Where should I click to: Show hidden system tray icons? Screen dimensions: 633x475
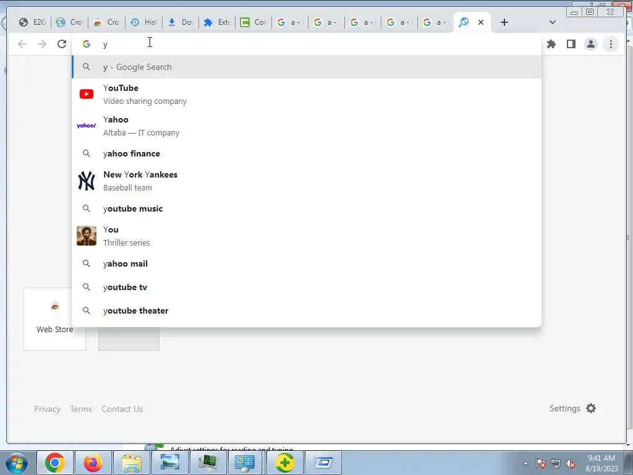coord(525,463)
